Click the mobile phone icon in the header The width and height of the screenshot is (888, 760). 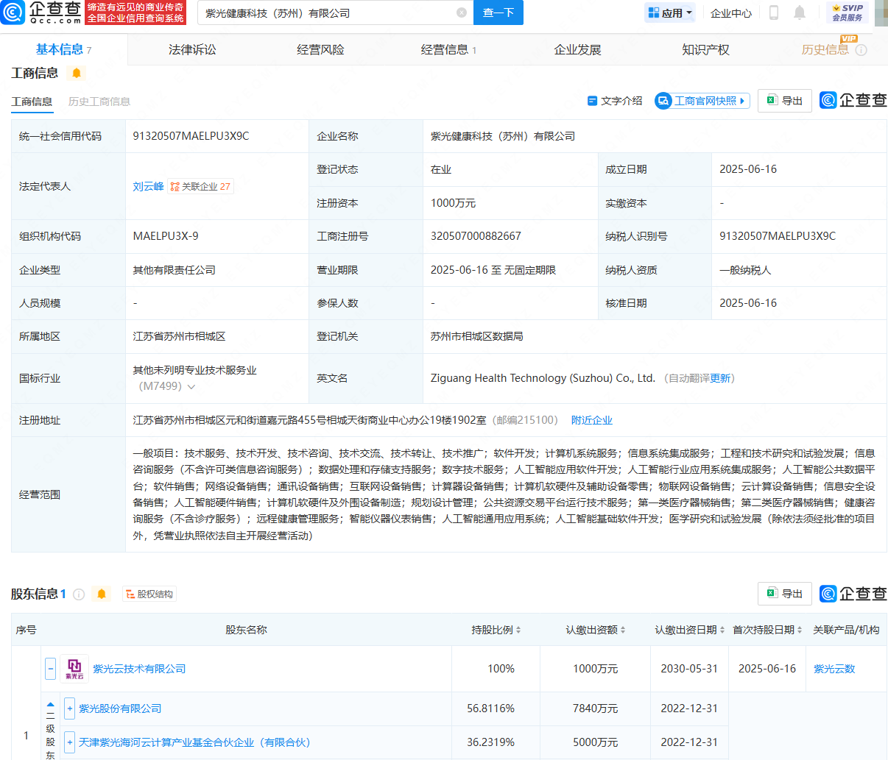point(774,13)
